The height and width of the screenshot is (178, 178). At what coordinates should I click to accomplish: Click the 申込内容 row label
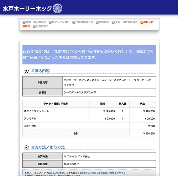click(43, 83)
